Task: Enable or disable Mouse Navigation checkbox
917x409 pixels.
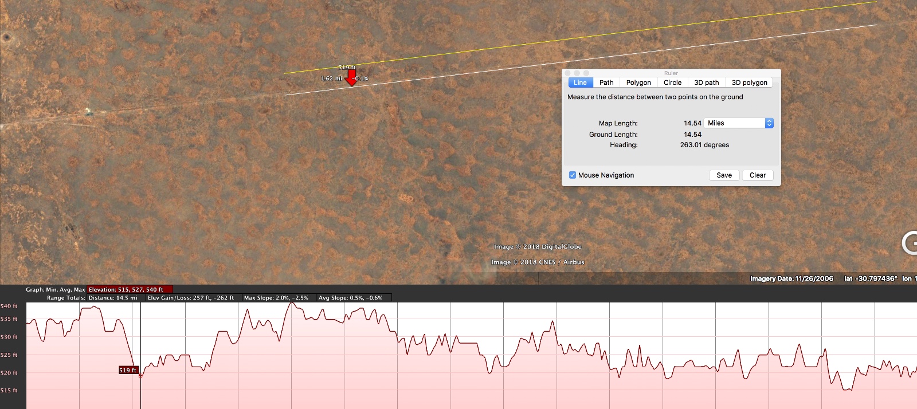Action: click(x=573, y=175)
